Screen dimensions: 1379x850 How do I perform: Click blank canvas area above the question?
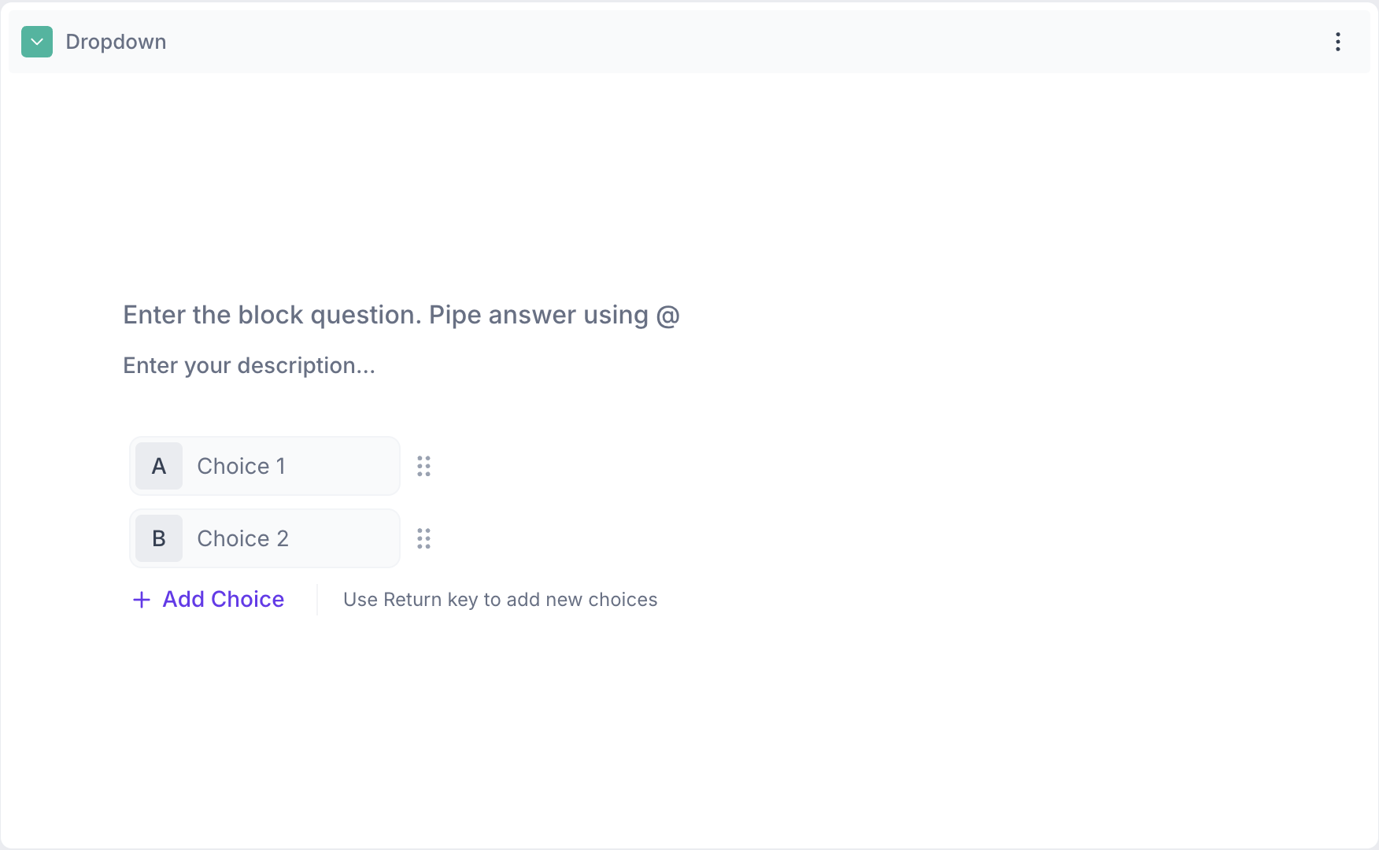(689, 181)
